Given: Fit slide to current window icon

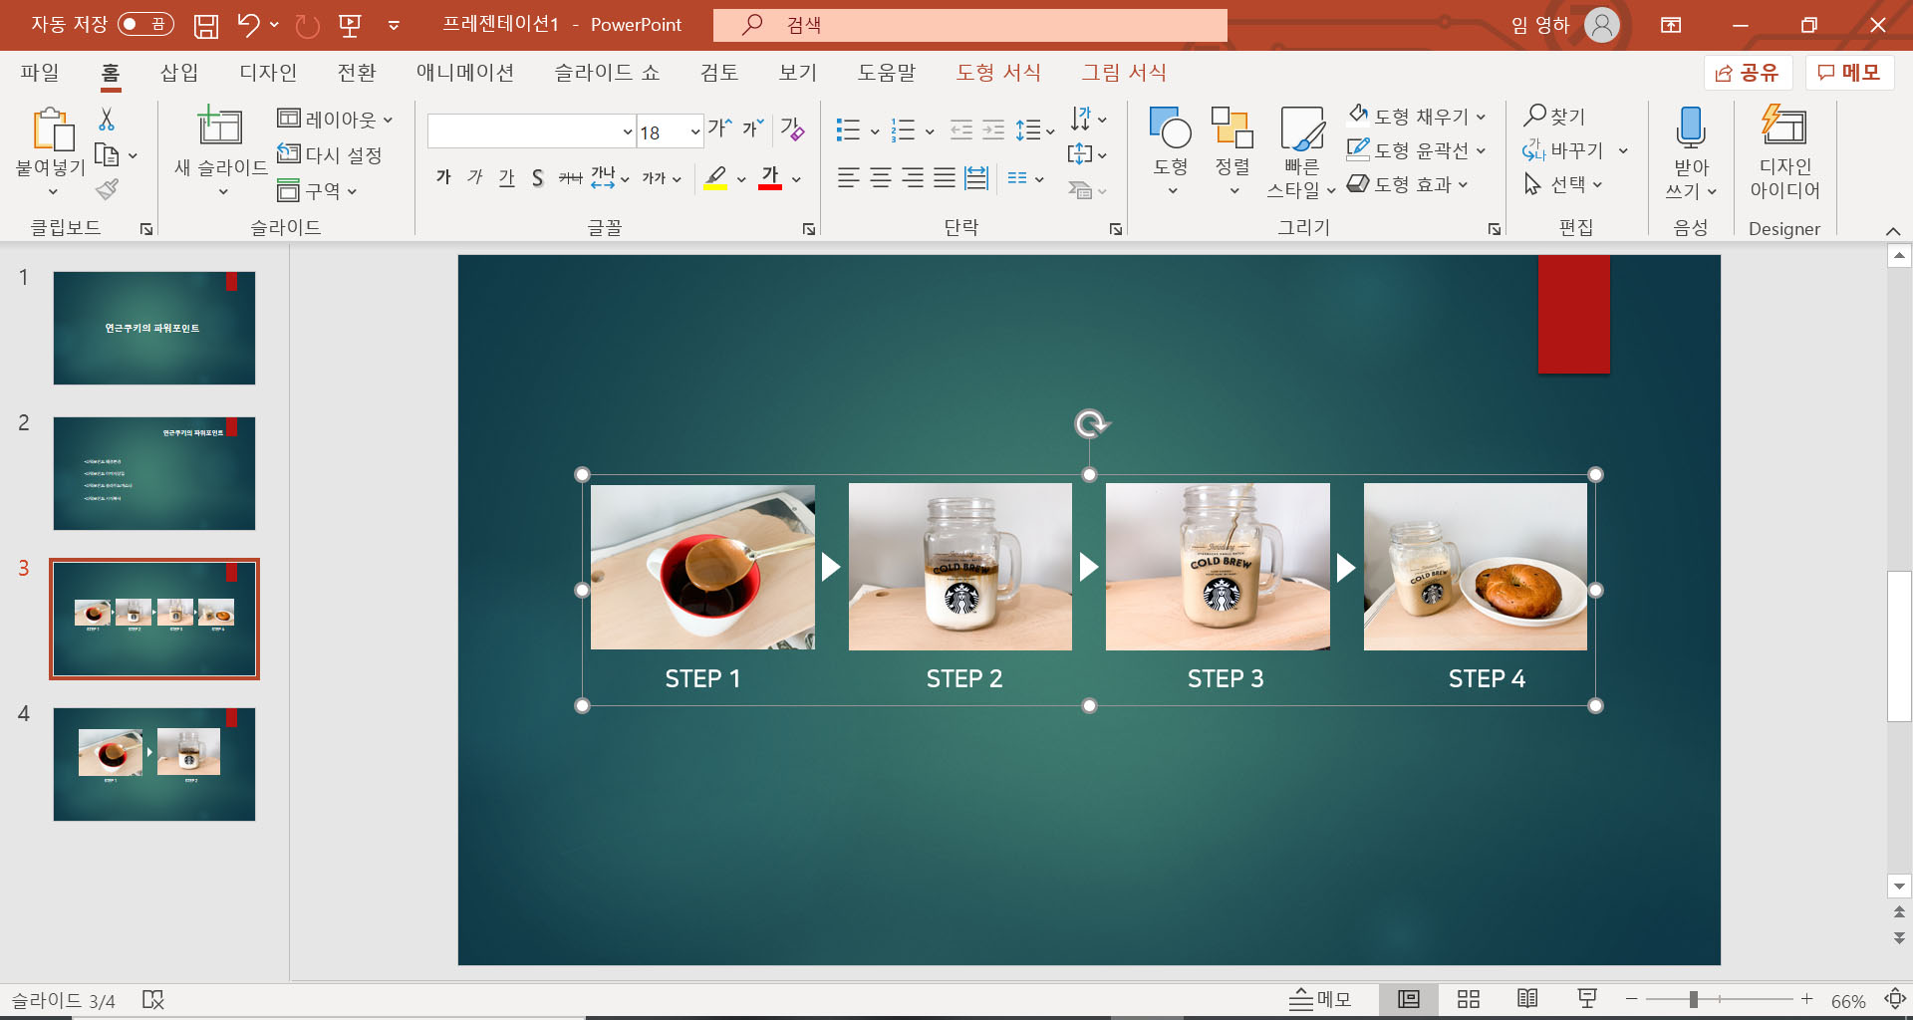Looking at the screenshot, I should coord(1895,999).
